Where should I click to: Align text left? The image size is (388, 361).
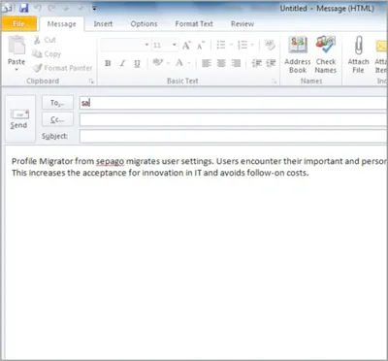206,63
